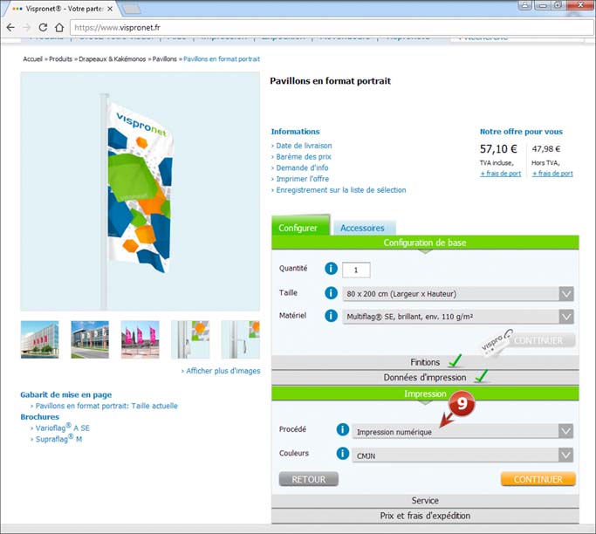The width and height of the screenshot is (596, 534).
Task: Open the Varioflag A SE brochure
Action: click(x=62, y=428)
